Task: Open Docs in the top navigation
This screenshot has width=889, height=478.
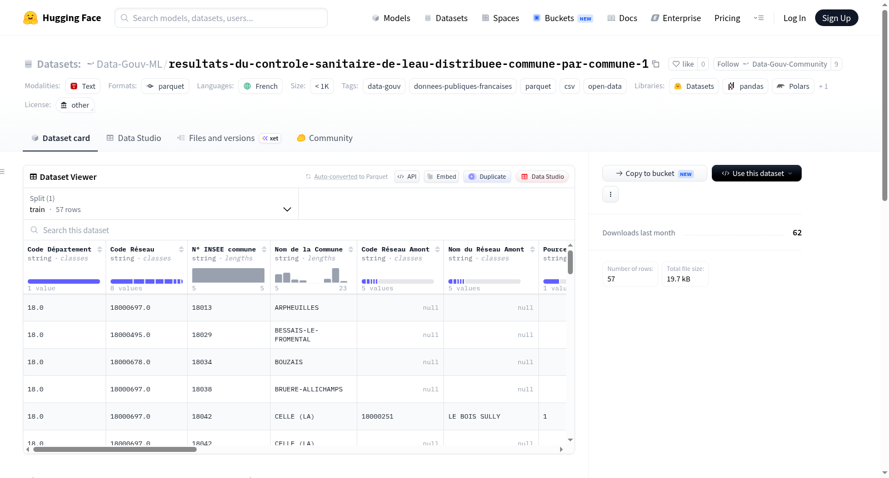Action: (x=622, y=18)
